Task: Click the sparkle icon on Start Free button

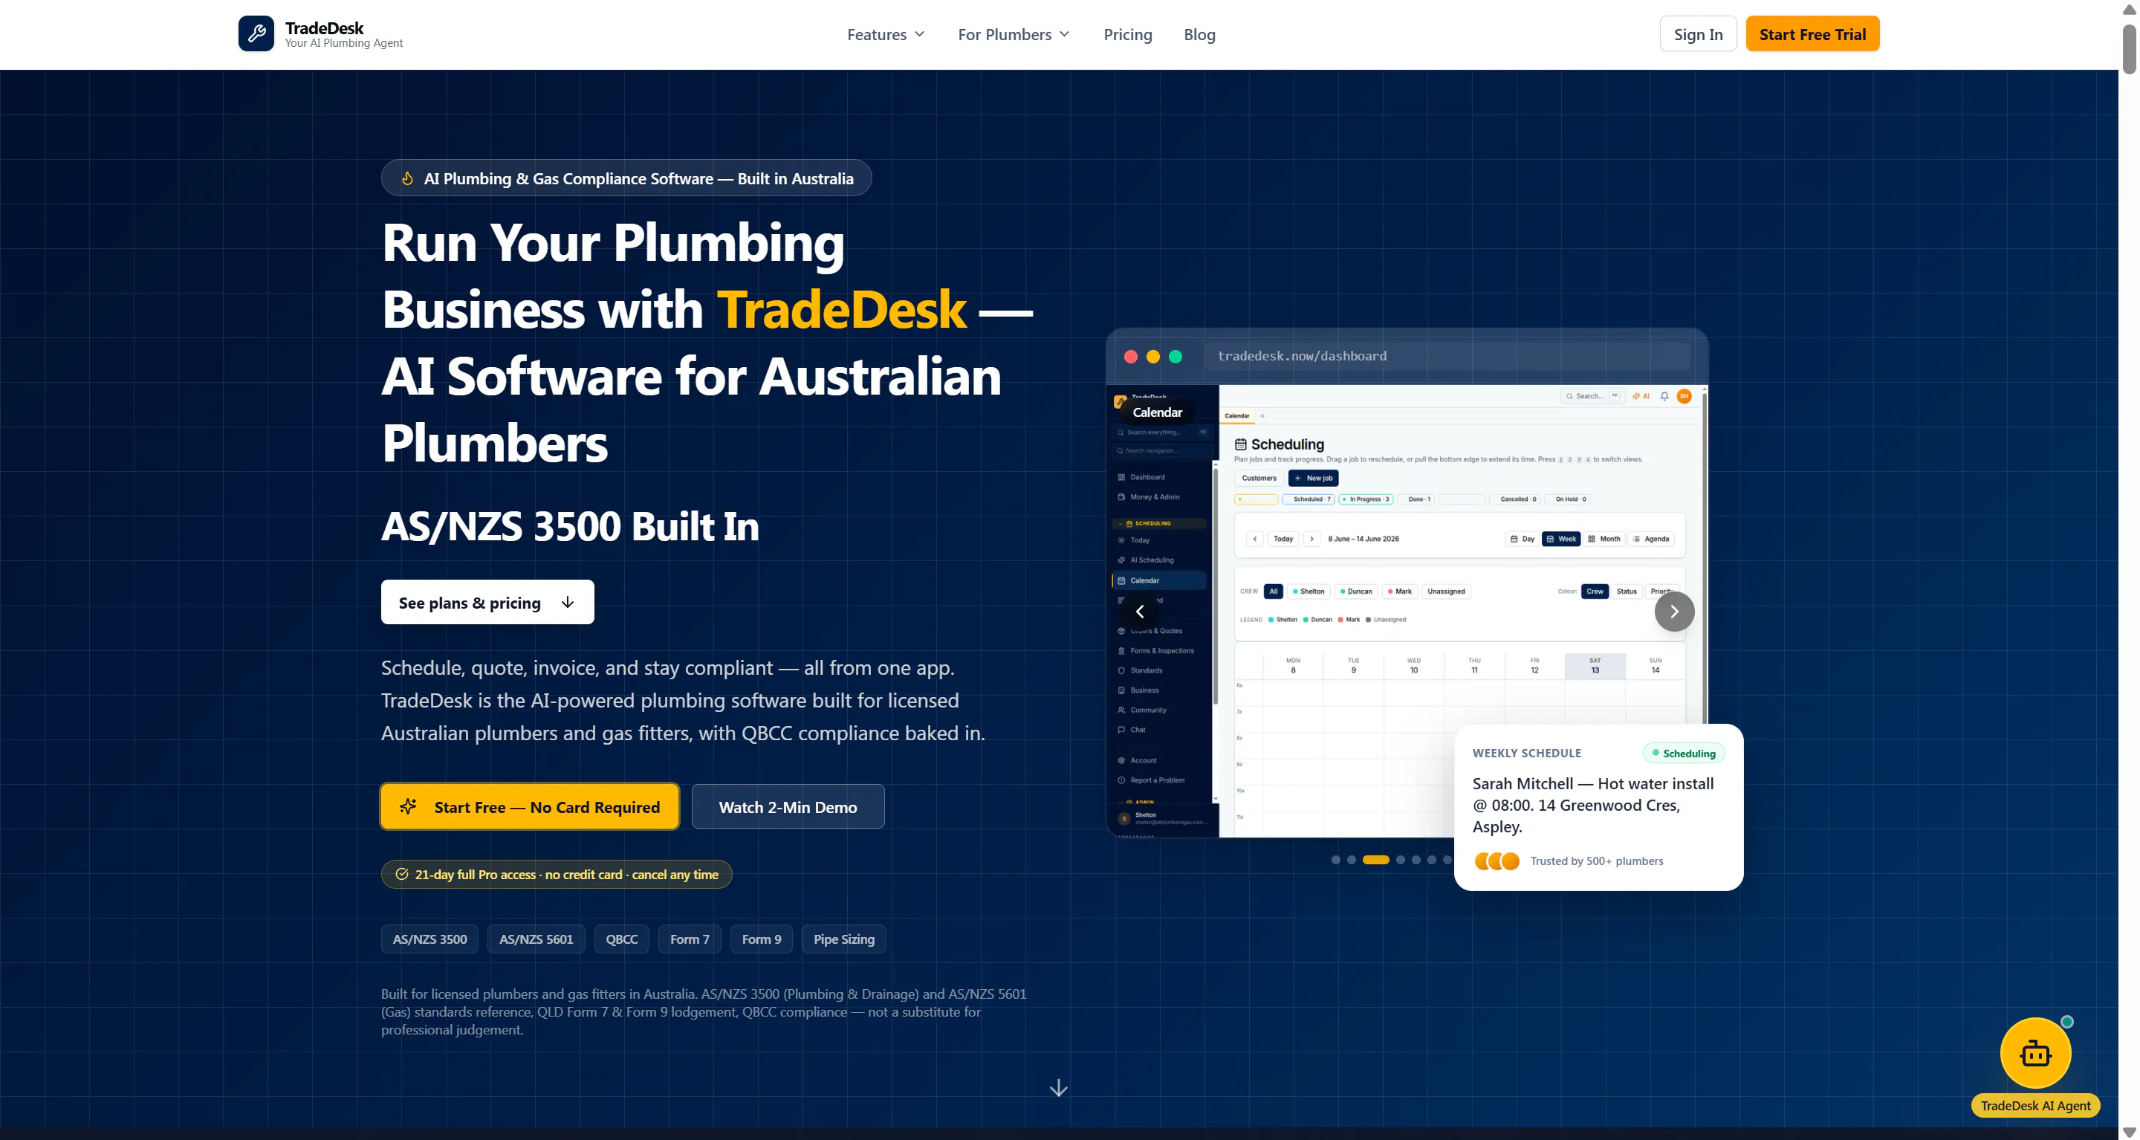Action: click(x=408, y=806)
